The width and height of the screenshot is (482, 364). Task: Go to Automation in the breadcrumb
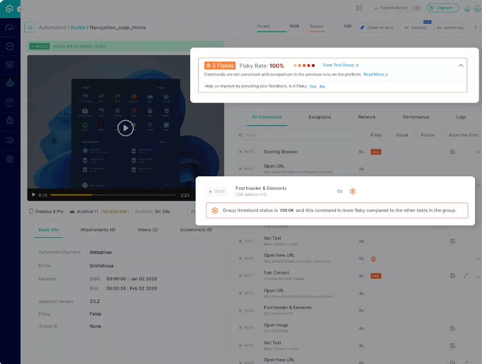tap(52, 28)
